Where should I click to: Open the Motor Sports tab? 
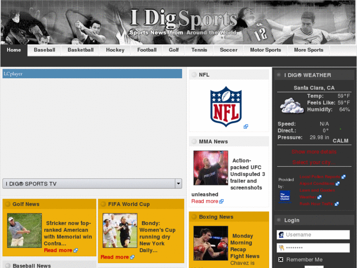pos(266,50)
